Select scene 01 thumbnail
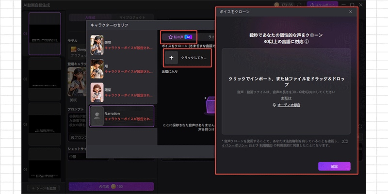This screenshot has height=194, width=388. pos(45,33)
